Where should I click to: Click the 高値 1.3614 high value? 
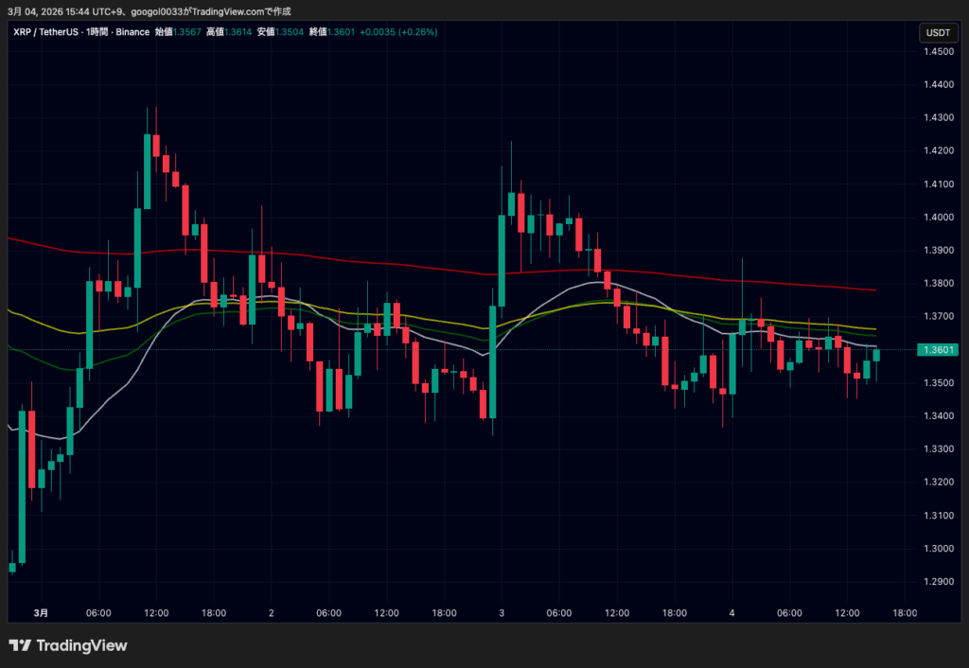point(229,32)
